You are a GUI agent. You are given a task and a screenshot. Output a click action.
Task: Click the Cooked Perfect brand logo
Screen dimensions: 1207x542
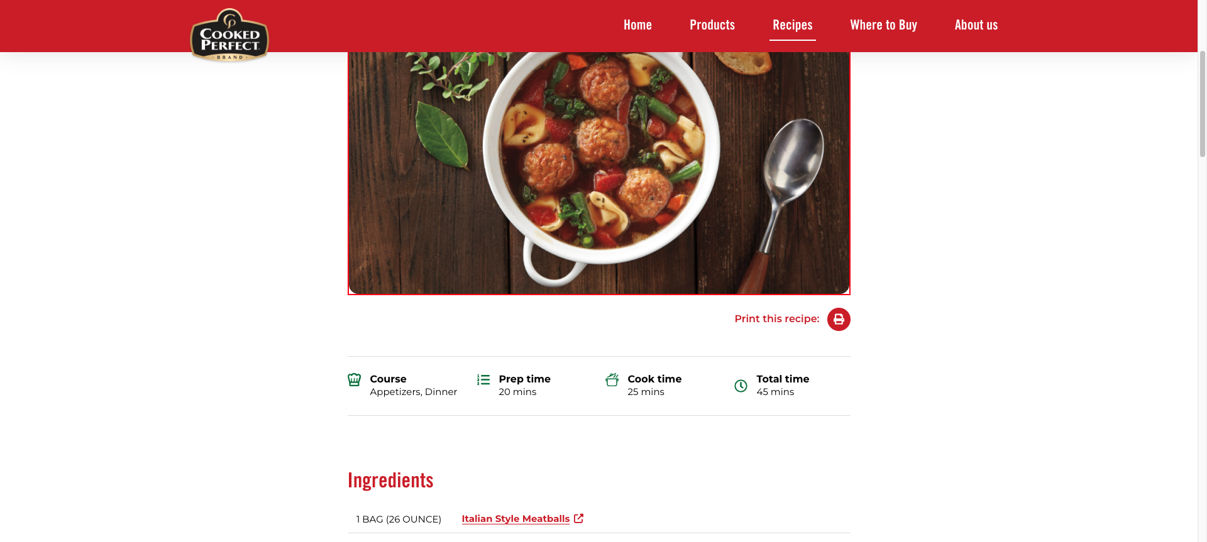click(229, 35)
